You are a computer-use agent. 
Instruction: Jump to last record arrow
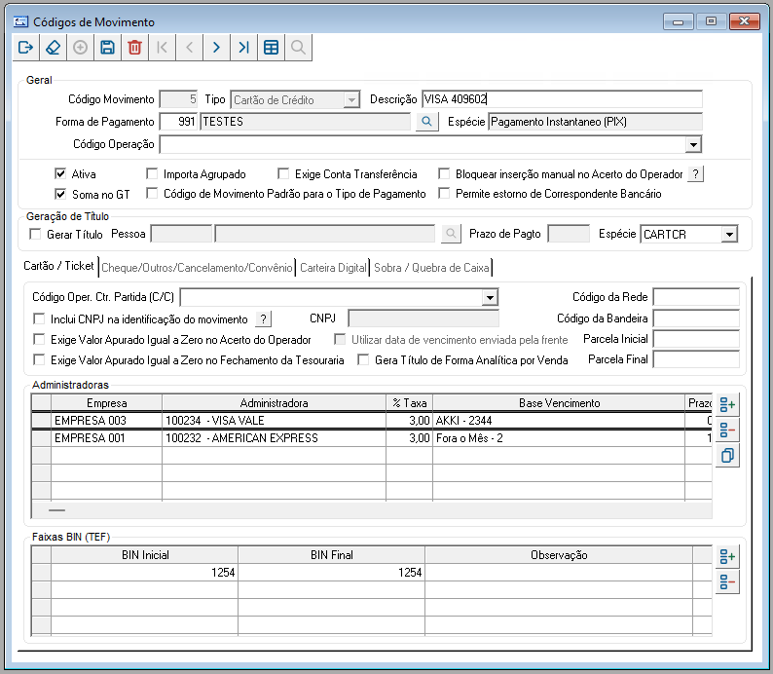[243, 47]
